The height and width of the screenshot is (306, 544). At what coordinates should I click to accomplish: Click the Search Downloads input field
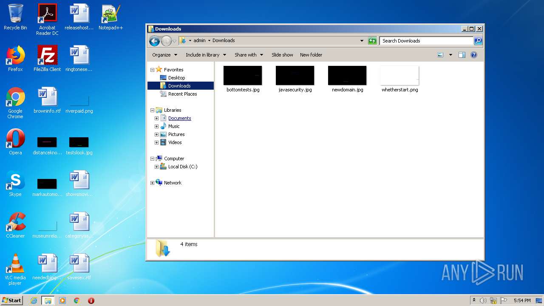[426, 41]
